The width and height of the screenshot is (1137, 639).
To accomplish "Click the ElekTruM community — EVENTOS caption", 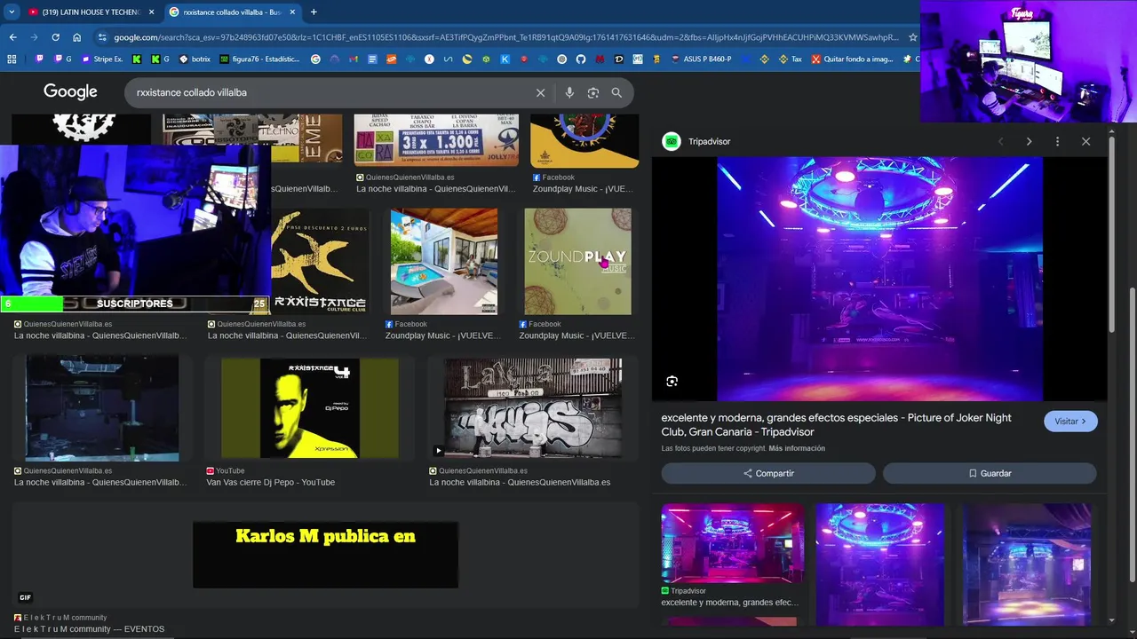I will 89,629.
